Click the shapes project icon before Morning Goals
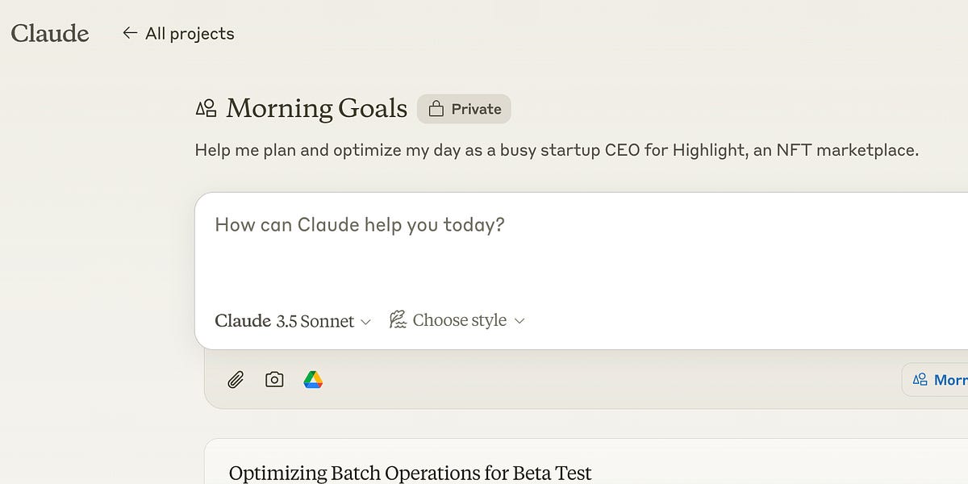 207,108
